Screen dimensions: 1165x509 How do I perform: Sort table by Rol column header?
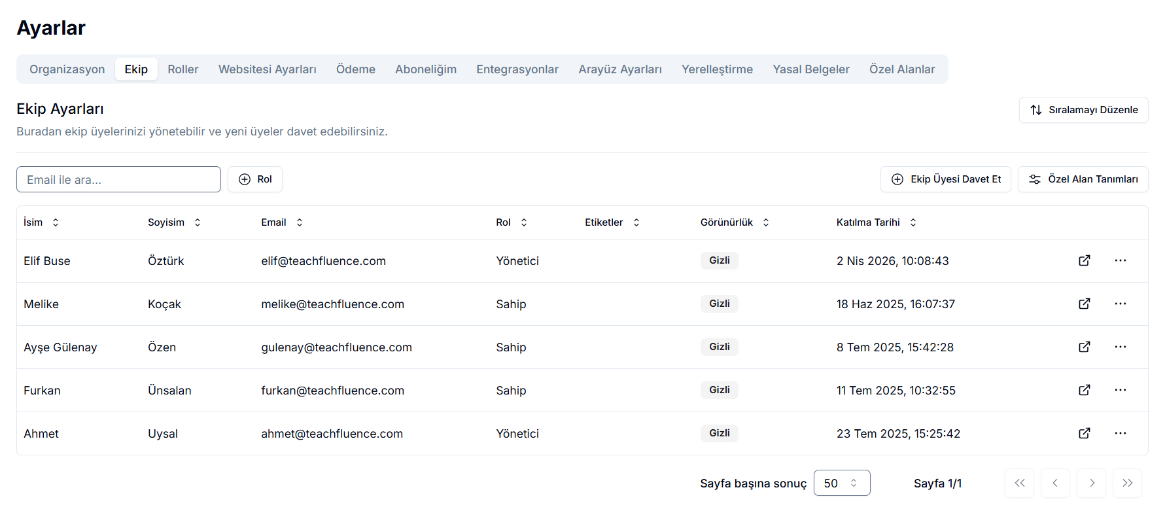(x=512, y=222)
